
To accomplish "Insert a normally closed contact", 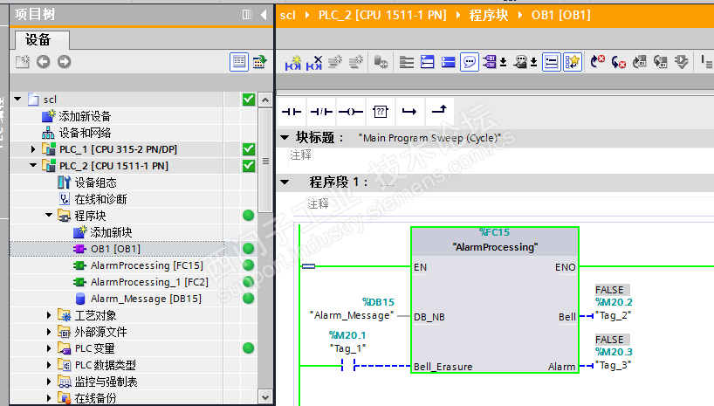I will (321, 112).
